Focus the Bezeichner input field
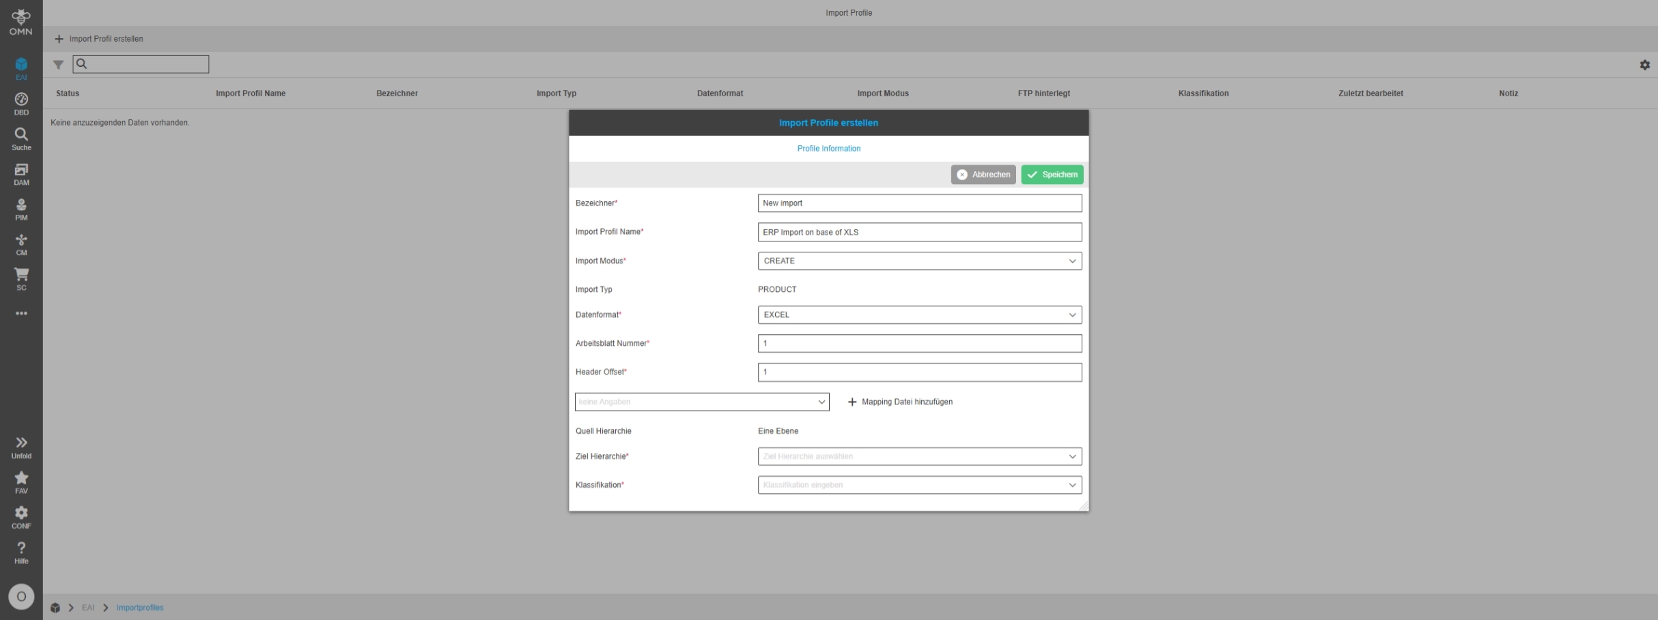The image size is (1658, 620). (920, 203)
